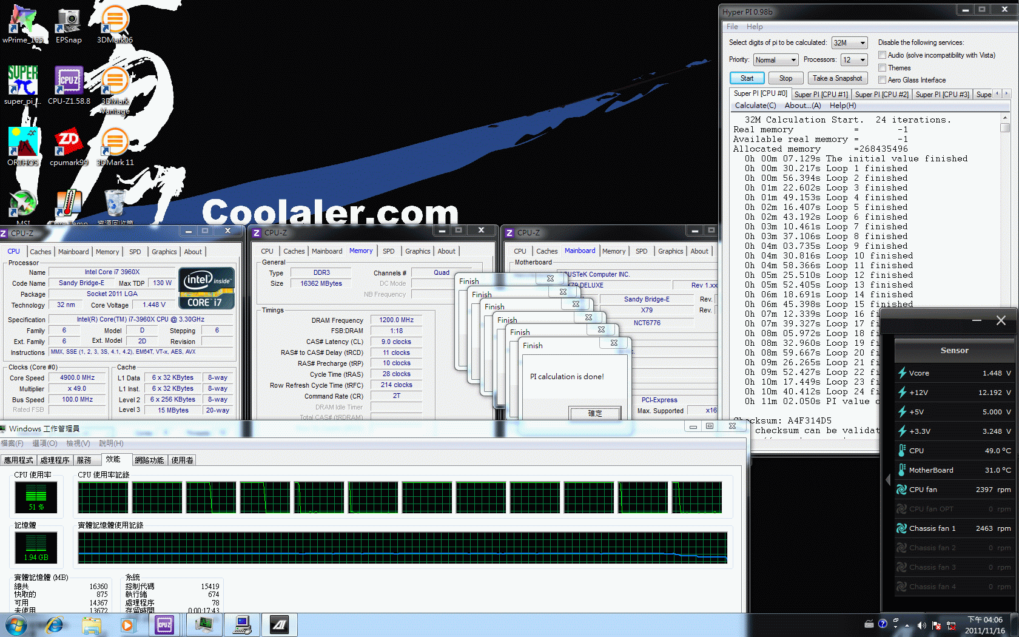Open the wPrime desktop shortcut

pos(22,24)
